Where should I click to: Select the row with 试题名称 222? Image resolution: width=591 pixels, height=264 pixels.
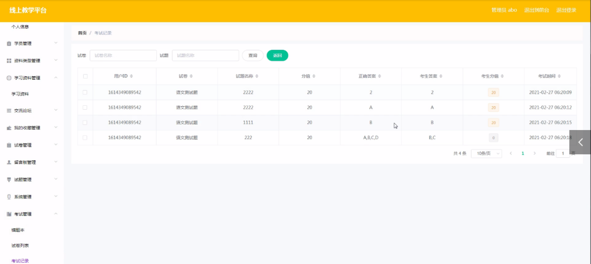pos(85,138)
